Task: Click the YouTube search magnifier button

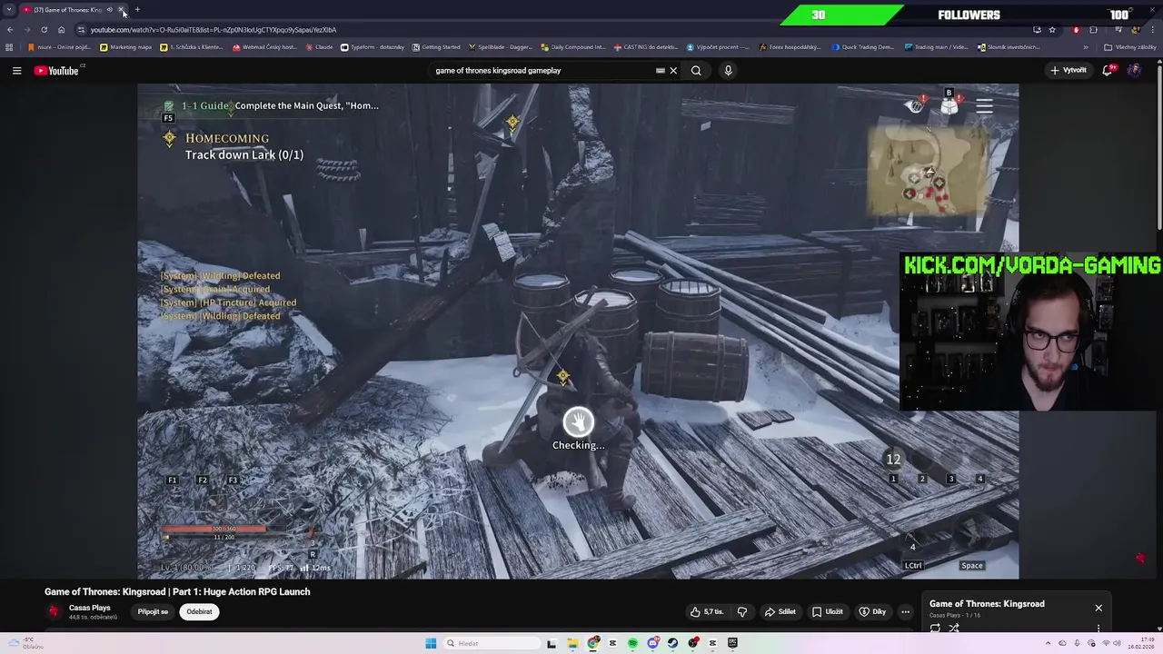Action: click(696, 70)
